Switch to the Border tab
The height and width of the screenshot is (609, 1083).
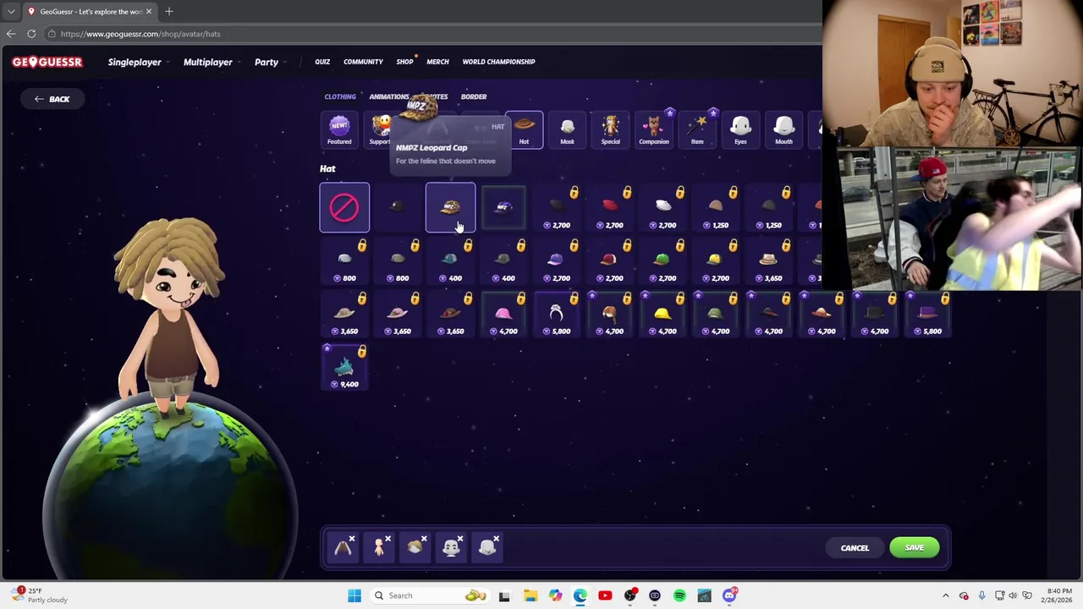click(x=474, y=96)
